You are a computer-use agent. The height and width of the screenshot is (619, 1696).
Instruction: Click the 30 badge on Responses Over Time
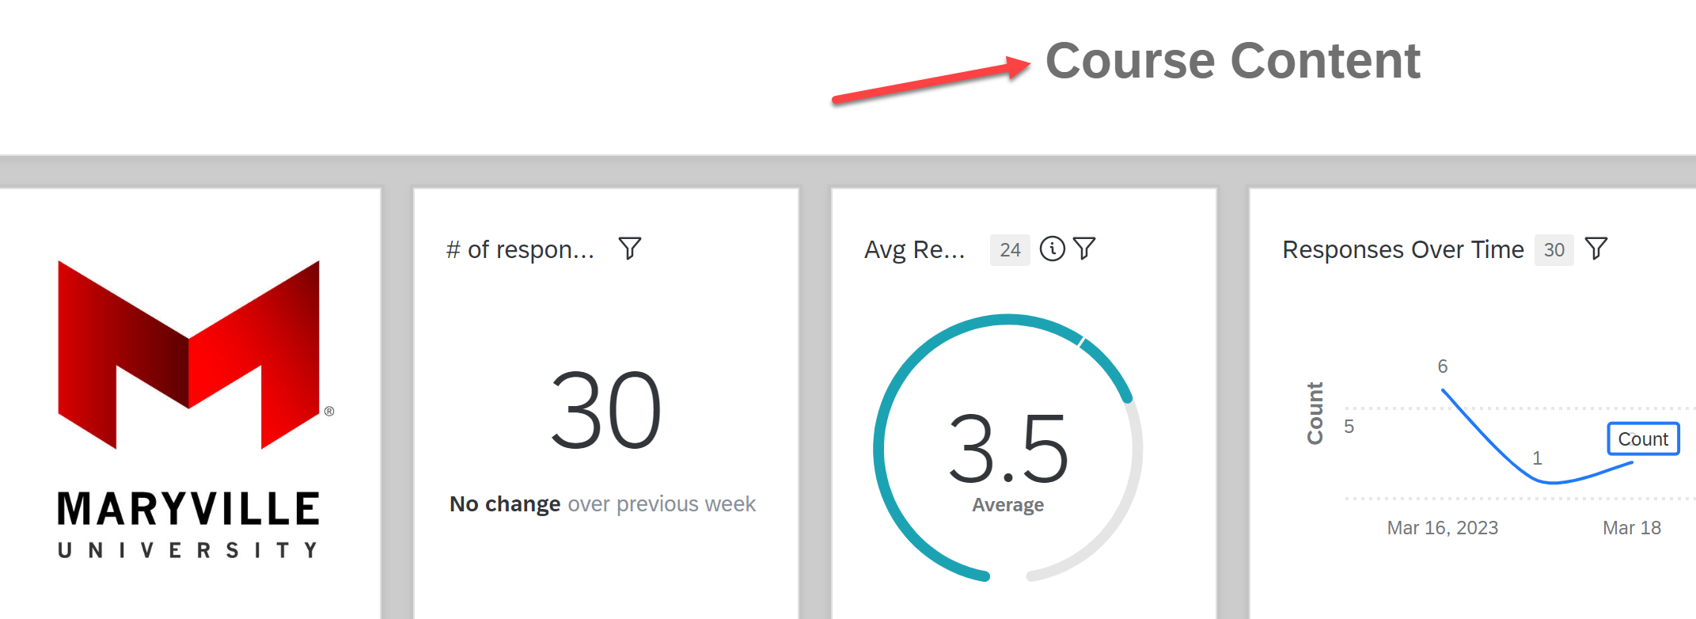(x=1554, y=250)
